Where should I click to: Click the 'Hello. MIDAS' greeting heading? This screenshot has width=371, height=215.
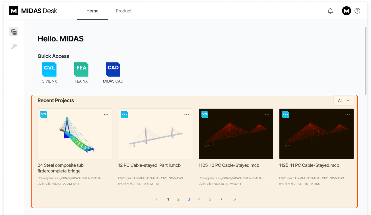(61, 39)
